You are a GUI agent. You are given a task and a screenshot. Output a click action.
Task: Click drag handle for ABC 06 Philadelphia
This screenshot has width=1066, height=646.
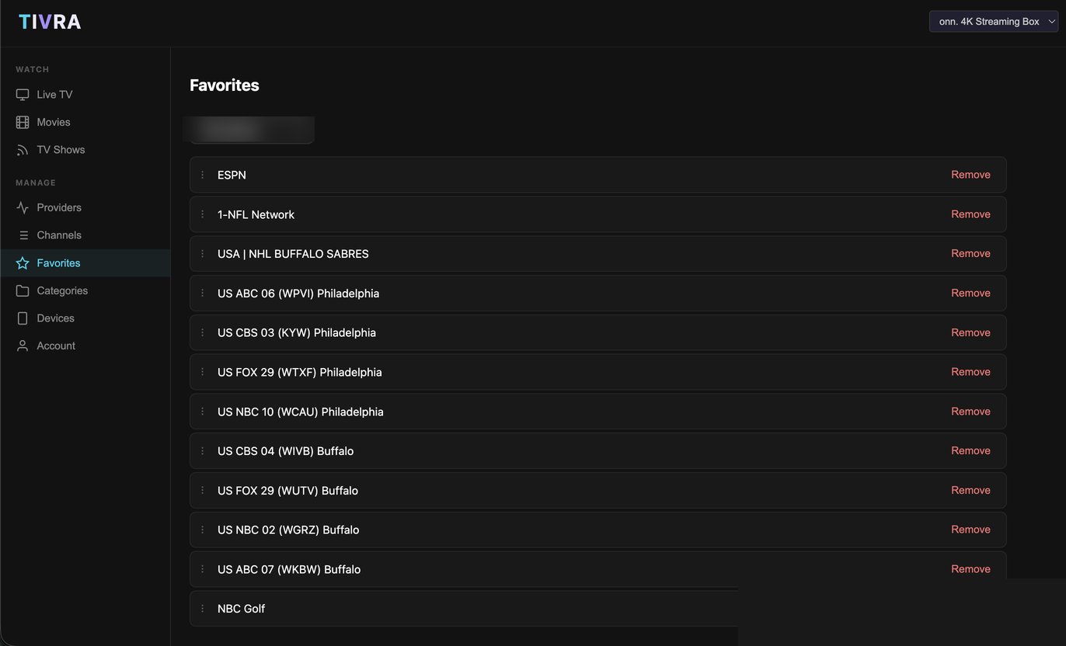(x=203, y=293)
